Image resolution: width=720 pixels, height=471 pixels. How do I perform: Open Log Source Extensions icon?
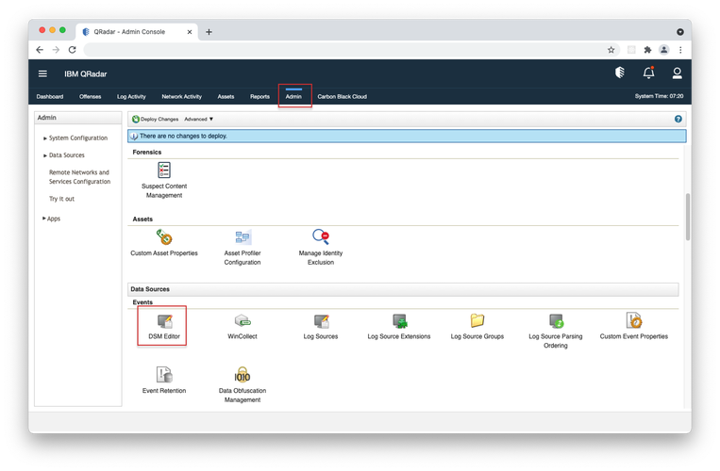pos(399,321)
